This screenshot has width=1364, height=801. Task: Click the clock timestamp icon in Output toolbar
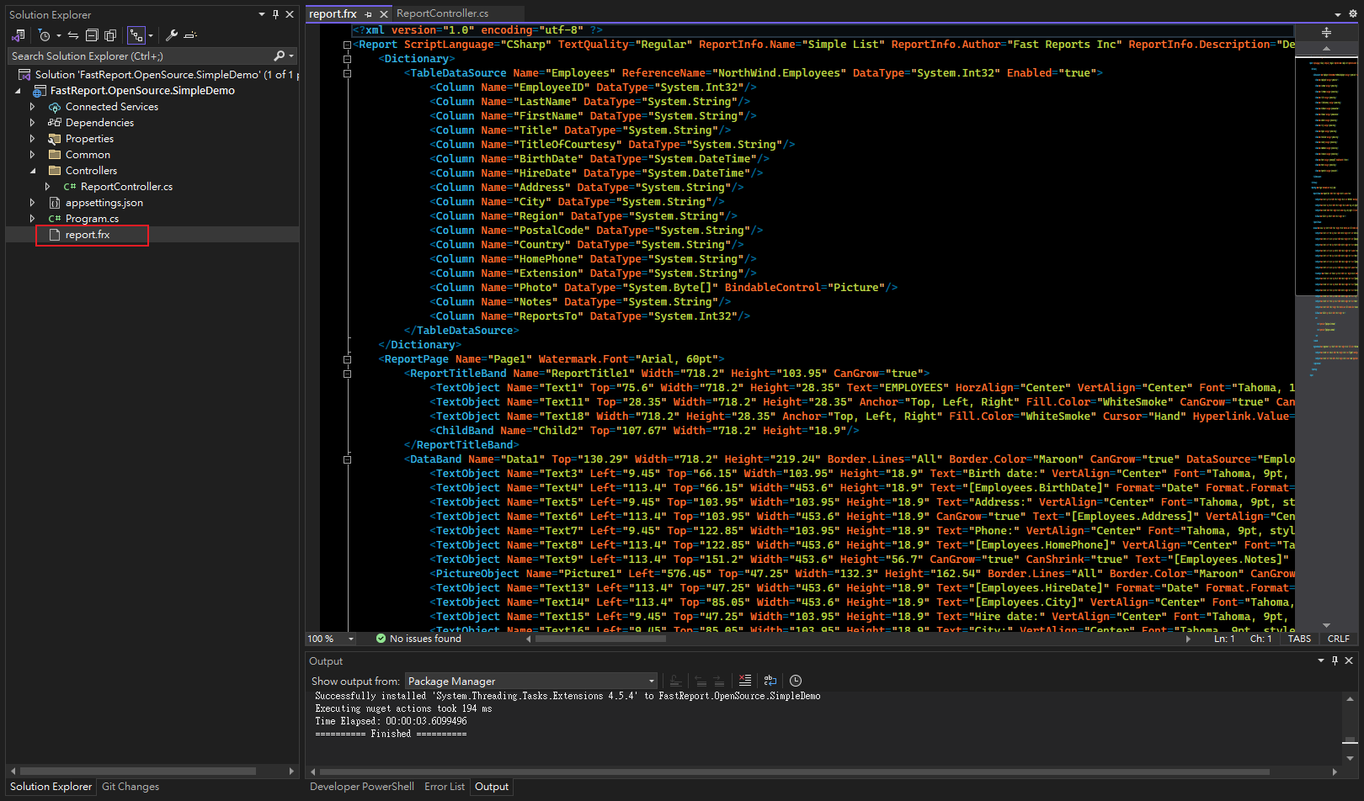pyautogui.click(x=796, y=681)
